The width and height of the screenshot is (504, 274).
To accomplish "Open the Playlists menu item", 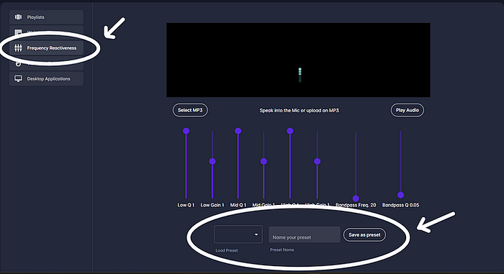I will [46, 17].
